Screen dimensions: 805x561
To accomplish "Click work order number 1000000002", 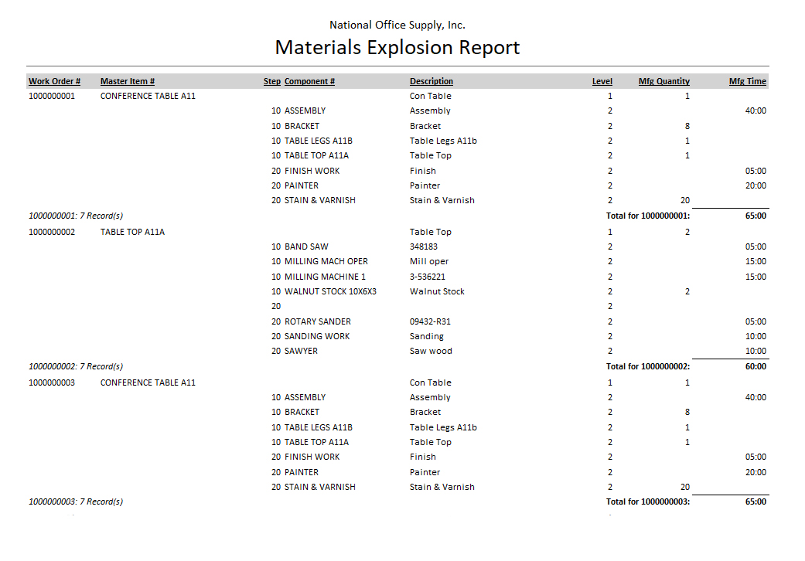I will pos(52,232).
